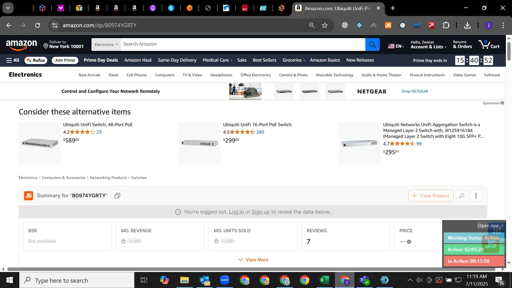Click the globe extension icon in toolbar
This screenshot has height=288, width=512.
345,25
